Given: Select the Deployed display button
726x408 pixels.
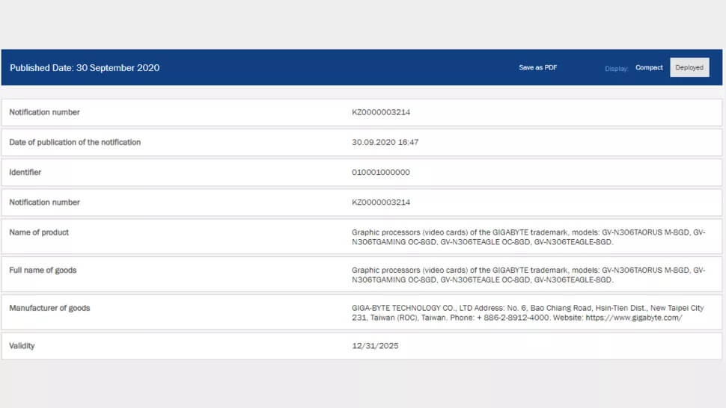Looking at the screenshot, I should (x=689, y=67).
